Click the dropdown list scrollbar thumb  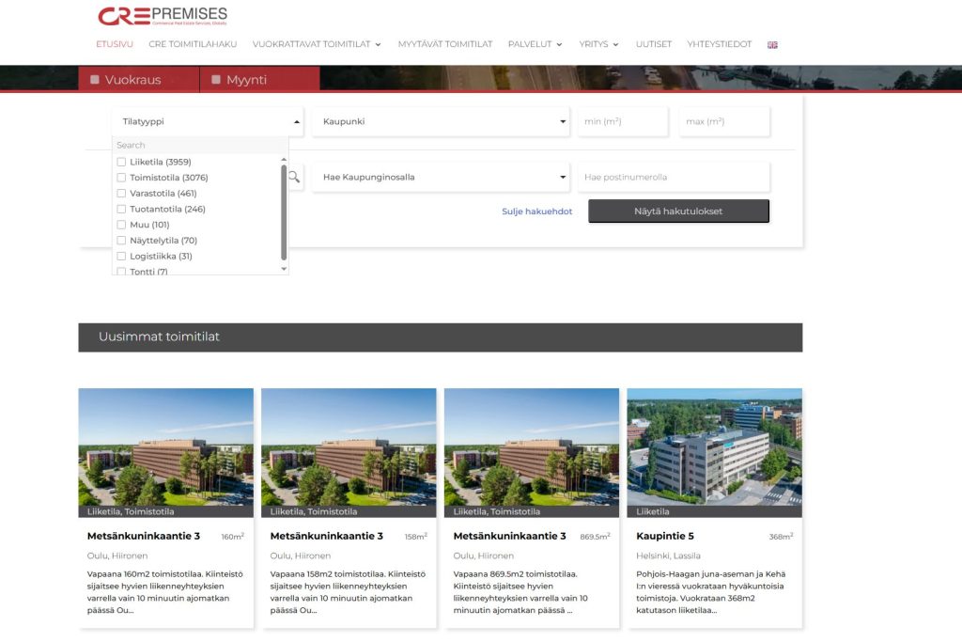click(x=284, y=211)
